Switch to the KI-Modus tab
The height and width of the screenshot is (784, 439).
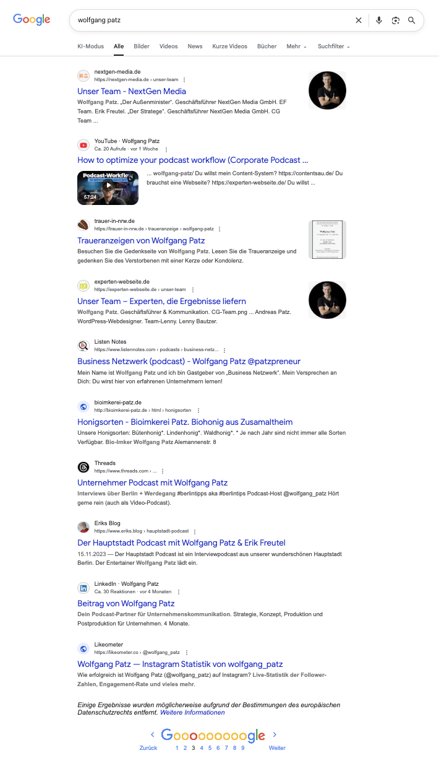coord(90,46)
